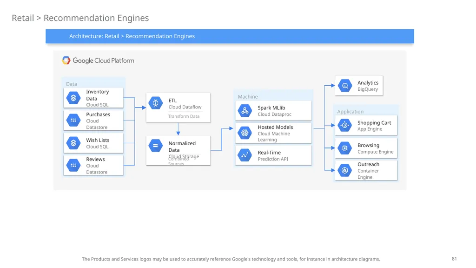Select the 'App Engine' subtitle
Screen dimensions: 476x268
coord(370,129)
